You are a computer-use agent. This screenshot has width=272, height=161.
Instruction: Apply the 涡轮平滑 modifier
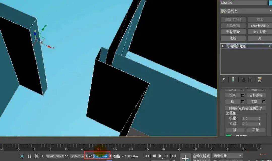233,32
